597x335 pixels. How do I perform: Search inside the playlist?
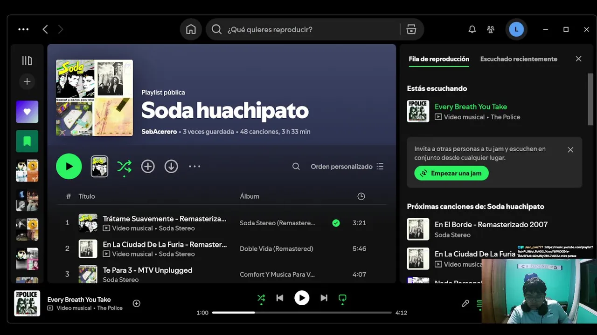(x=296, y=166)
